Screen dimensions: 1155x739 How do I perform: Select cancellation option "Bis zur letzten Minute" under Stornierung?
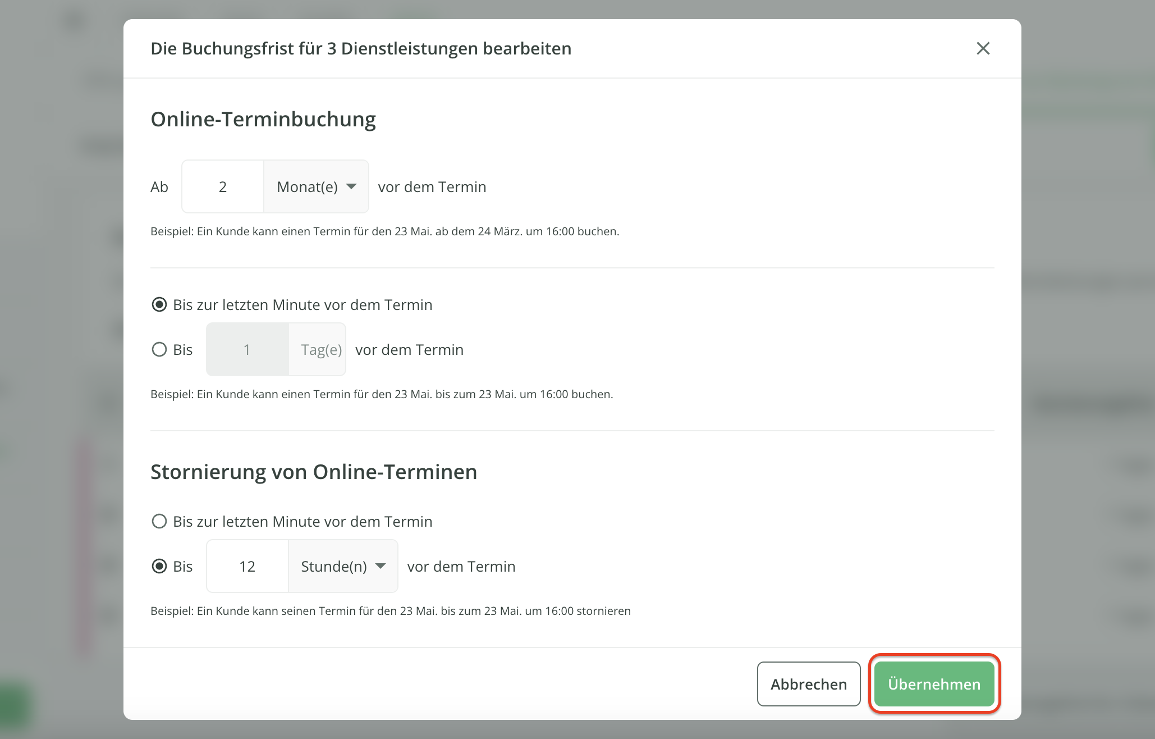pyautogui.click(x=159, y=522)
